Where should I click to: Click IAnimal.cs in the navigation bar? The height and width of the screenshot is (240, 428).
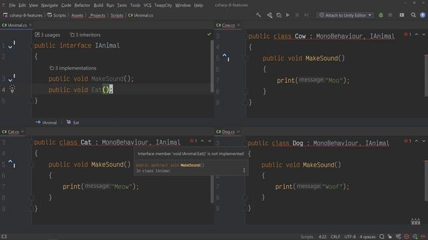pos(140,15)
